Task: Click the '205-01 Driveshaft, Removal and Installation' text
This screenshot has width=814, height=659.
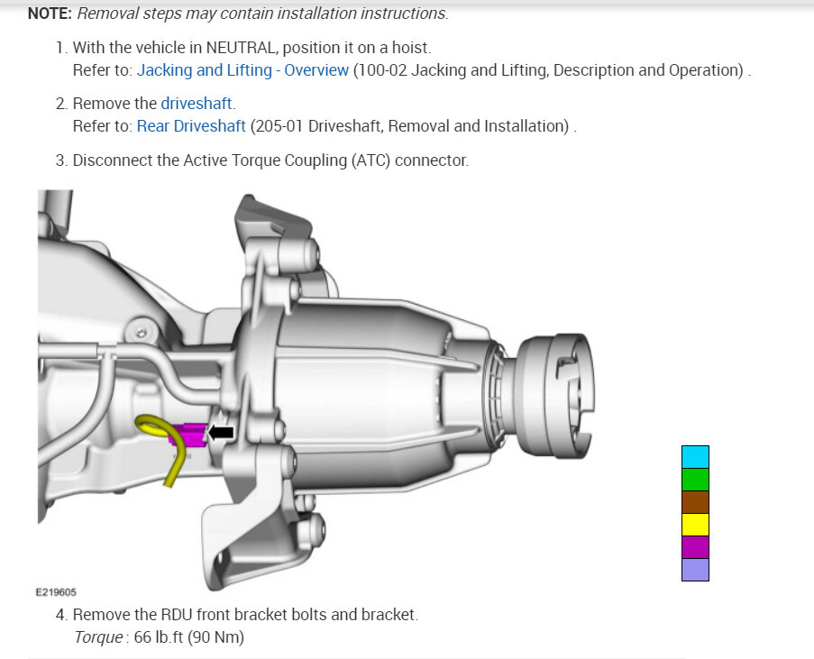Action: coord(412,126)
